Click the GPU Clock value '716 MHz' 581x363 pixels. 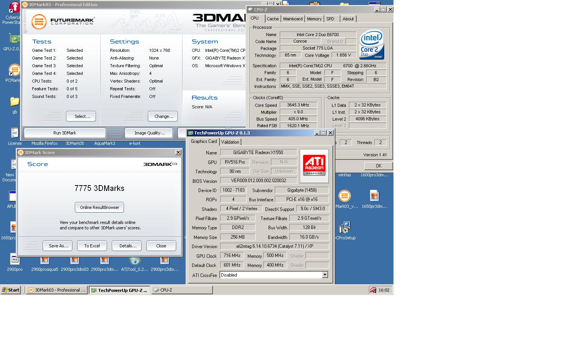coord(232,255)
